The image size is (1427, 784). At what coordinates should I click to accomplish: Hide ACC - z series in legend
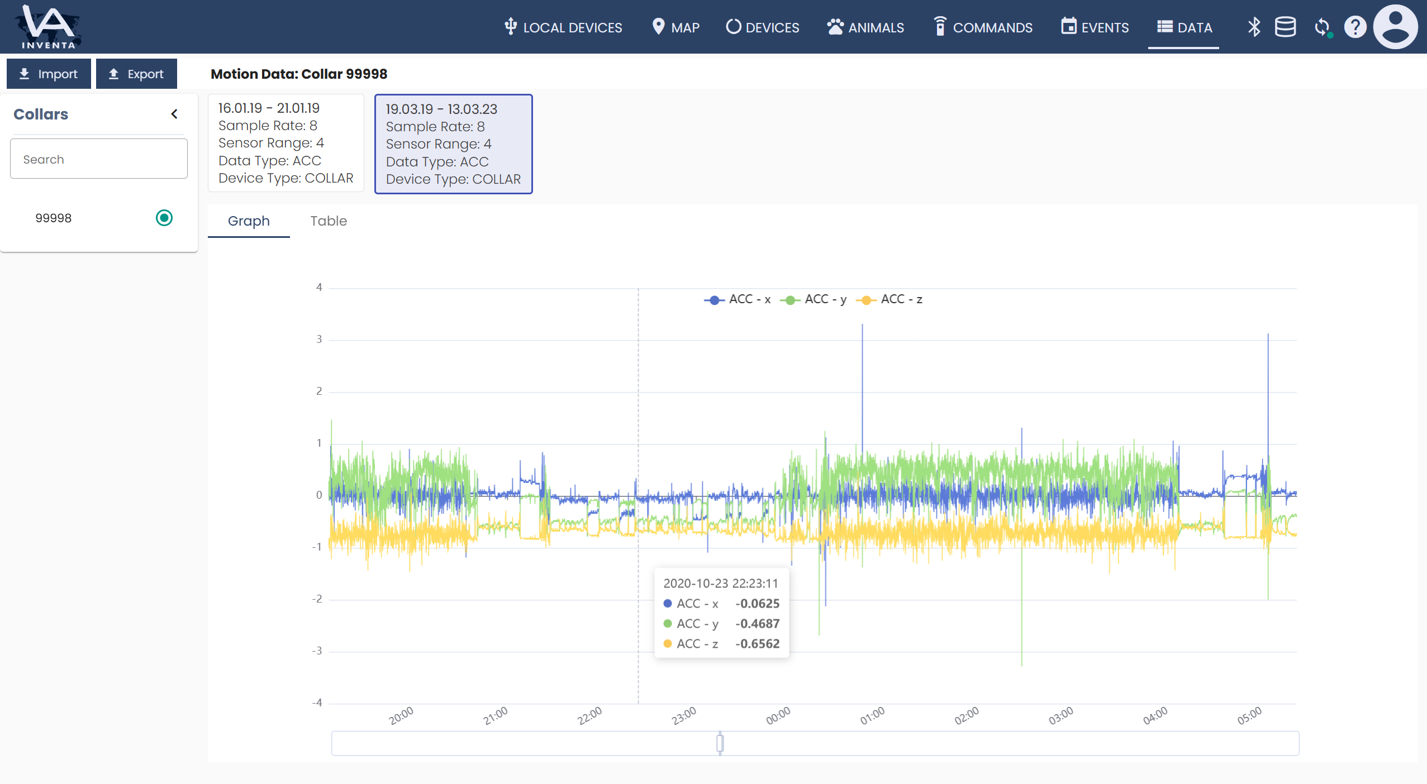(890, 300)
